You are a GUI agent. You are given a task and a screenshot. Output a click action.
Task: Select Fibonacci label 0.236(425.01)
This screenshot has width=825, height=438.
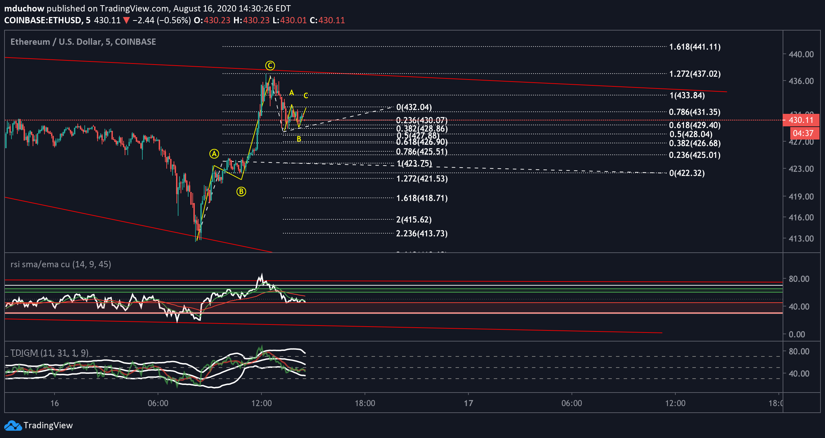(695, 155)
